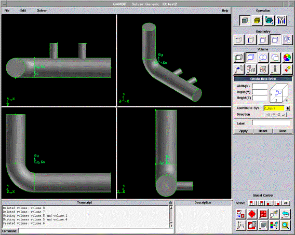Click the eraser delete volume icon
This screenshot has height=235, width=295.
click(x=287, y=69)
